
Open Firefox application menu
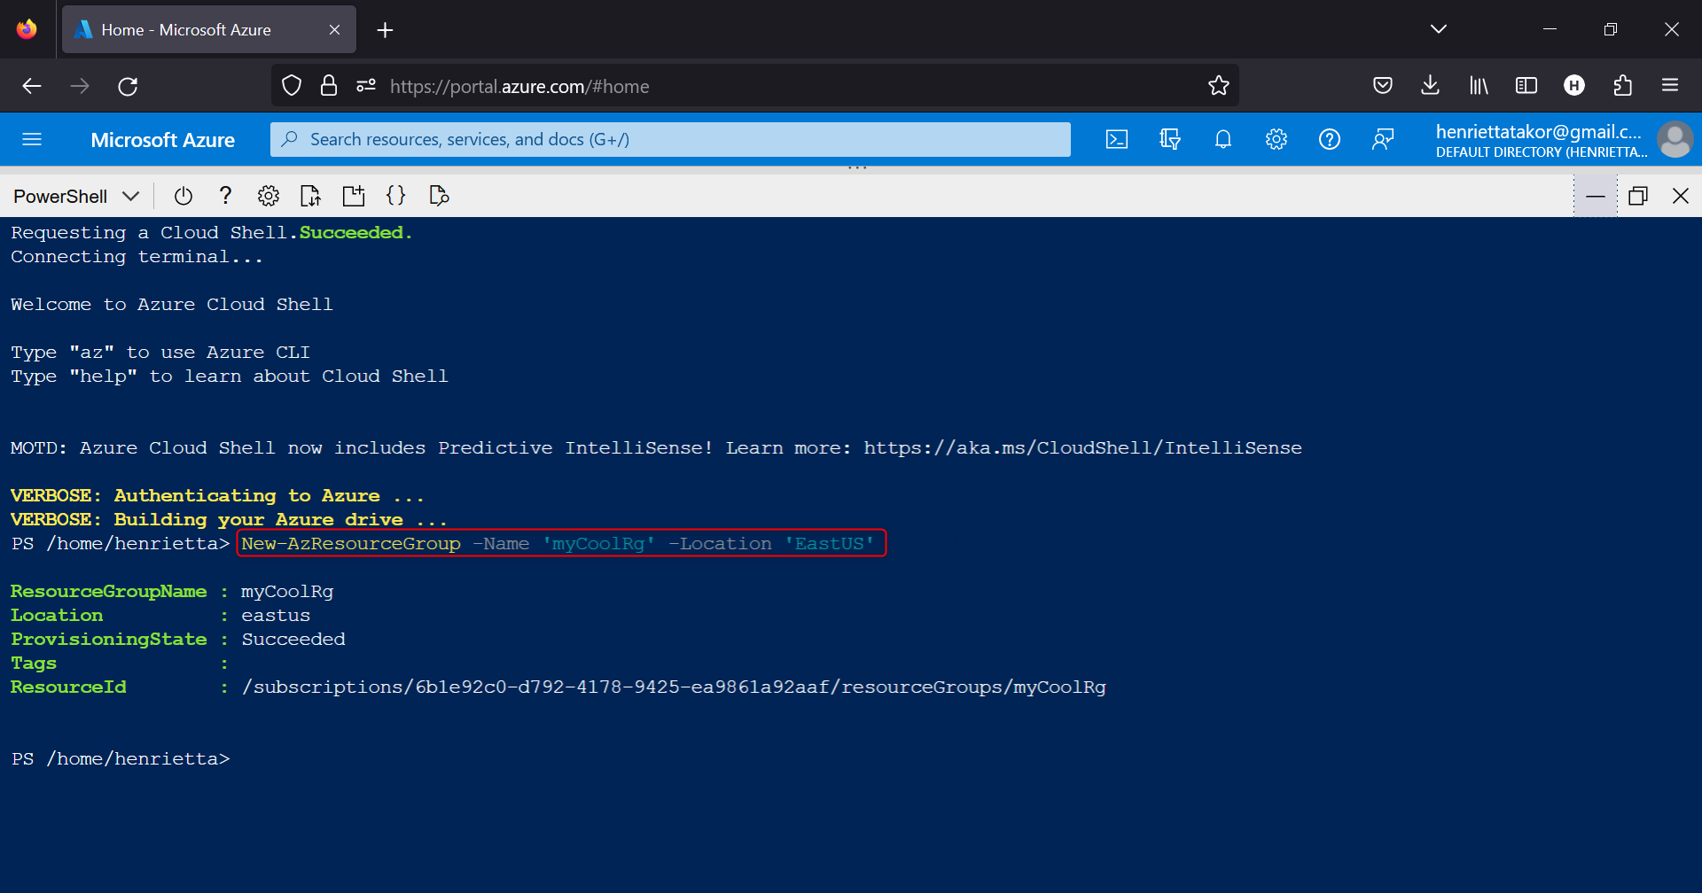point(1670,86)
